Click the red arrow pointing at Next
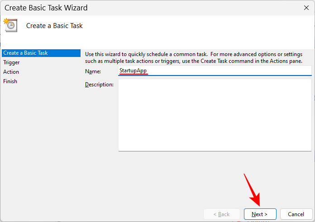The height and width of the screenshot is (222, 315). (252, 190)
